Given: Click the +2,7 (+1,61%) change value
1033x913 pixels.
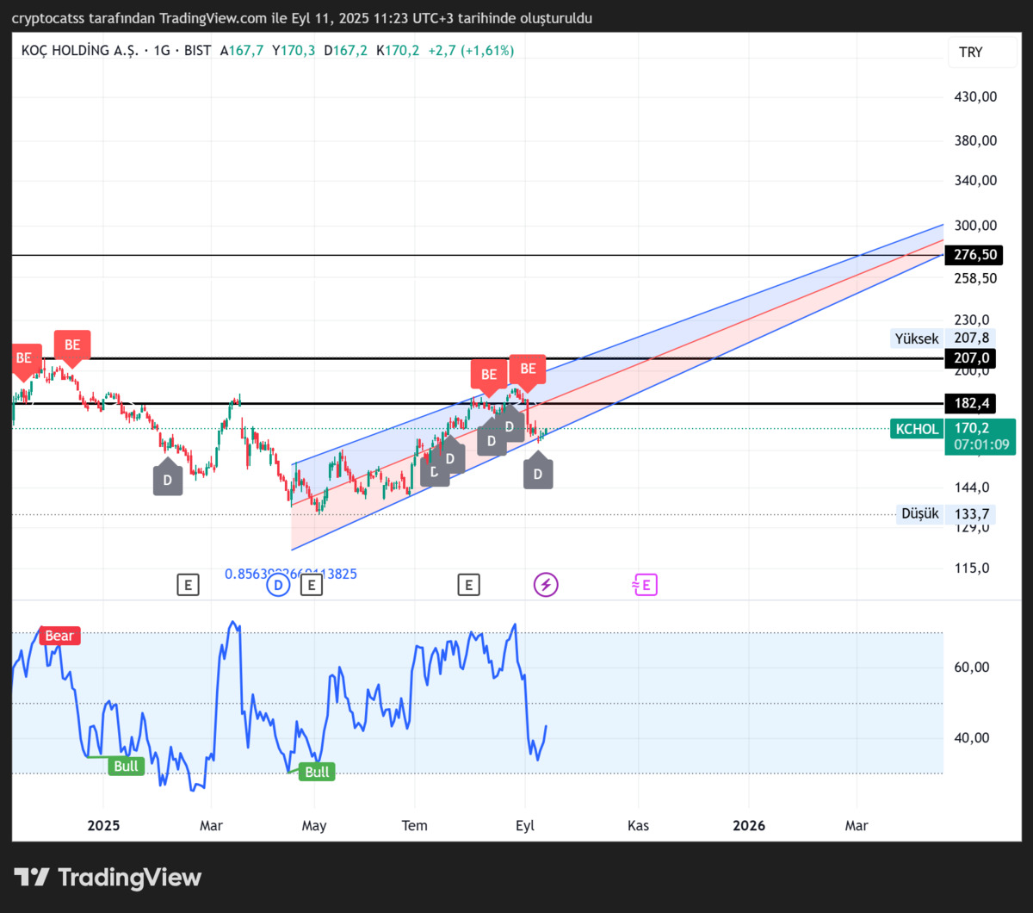Looking at the screenshot, I should [x=469, y=51].
